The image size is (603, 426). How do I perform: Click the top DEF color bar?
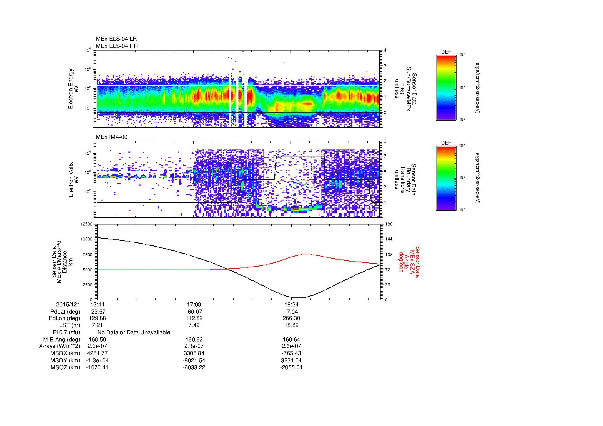[446, 87]
